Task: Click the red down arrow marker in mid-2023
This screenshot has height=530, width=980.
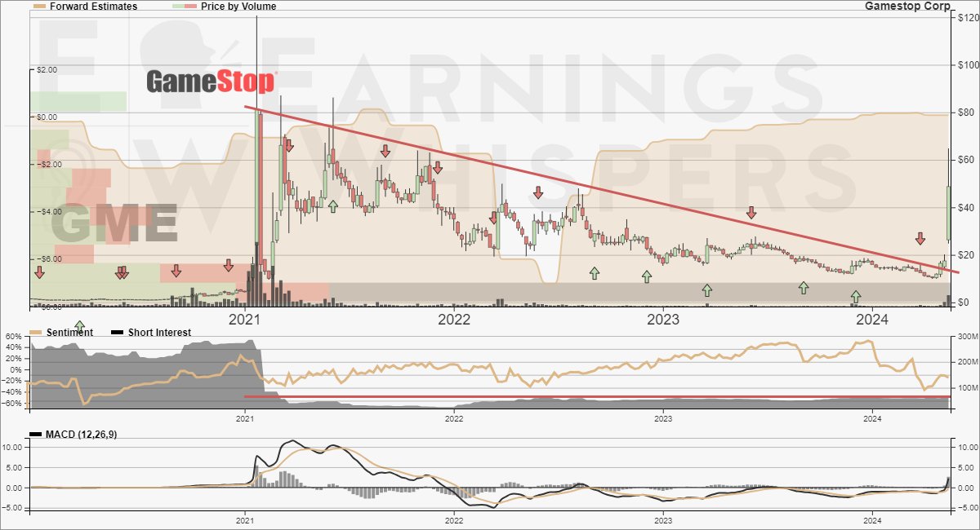Action: click(x=751, y=213)
